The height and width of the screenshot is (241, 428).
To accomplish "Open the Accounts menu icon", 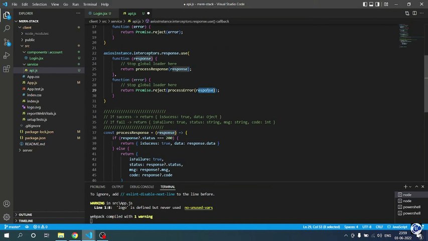I will (7, 204).
